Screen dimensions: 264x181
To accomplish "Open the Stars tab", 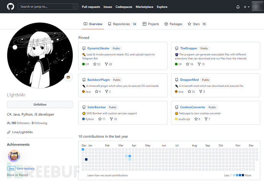I will 197,24.
